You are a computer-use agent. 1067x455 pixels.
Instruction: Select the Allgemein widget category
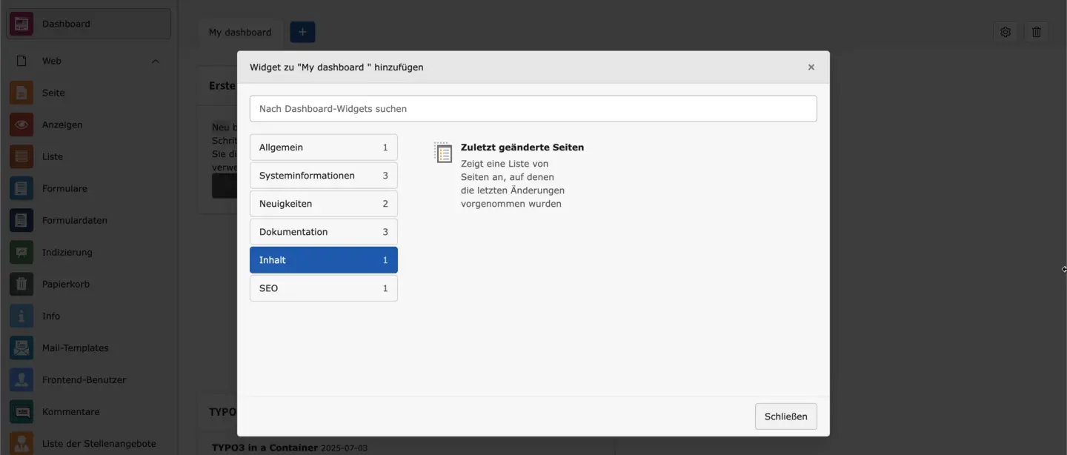coord(324,147)
